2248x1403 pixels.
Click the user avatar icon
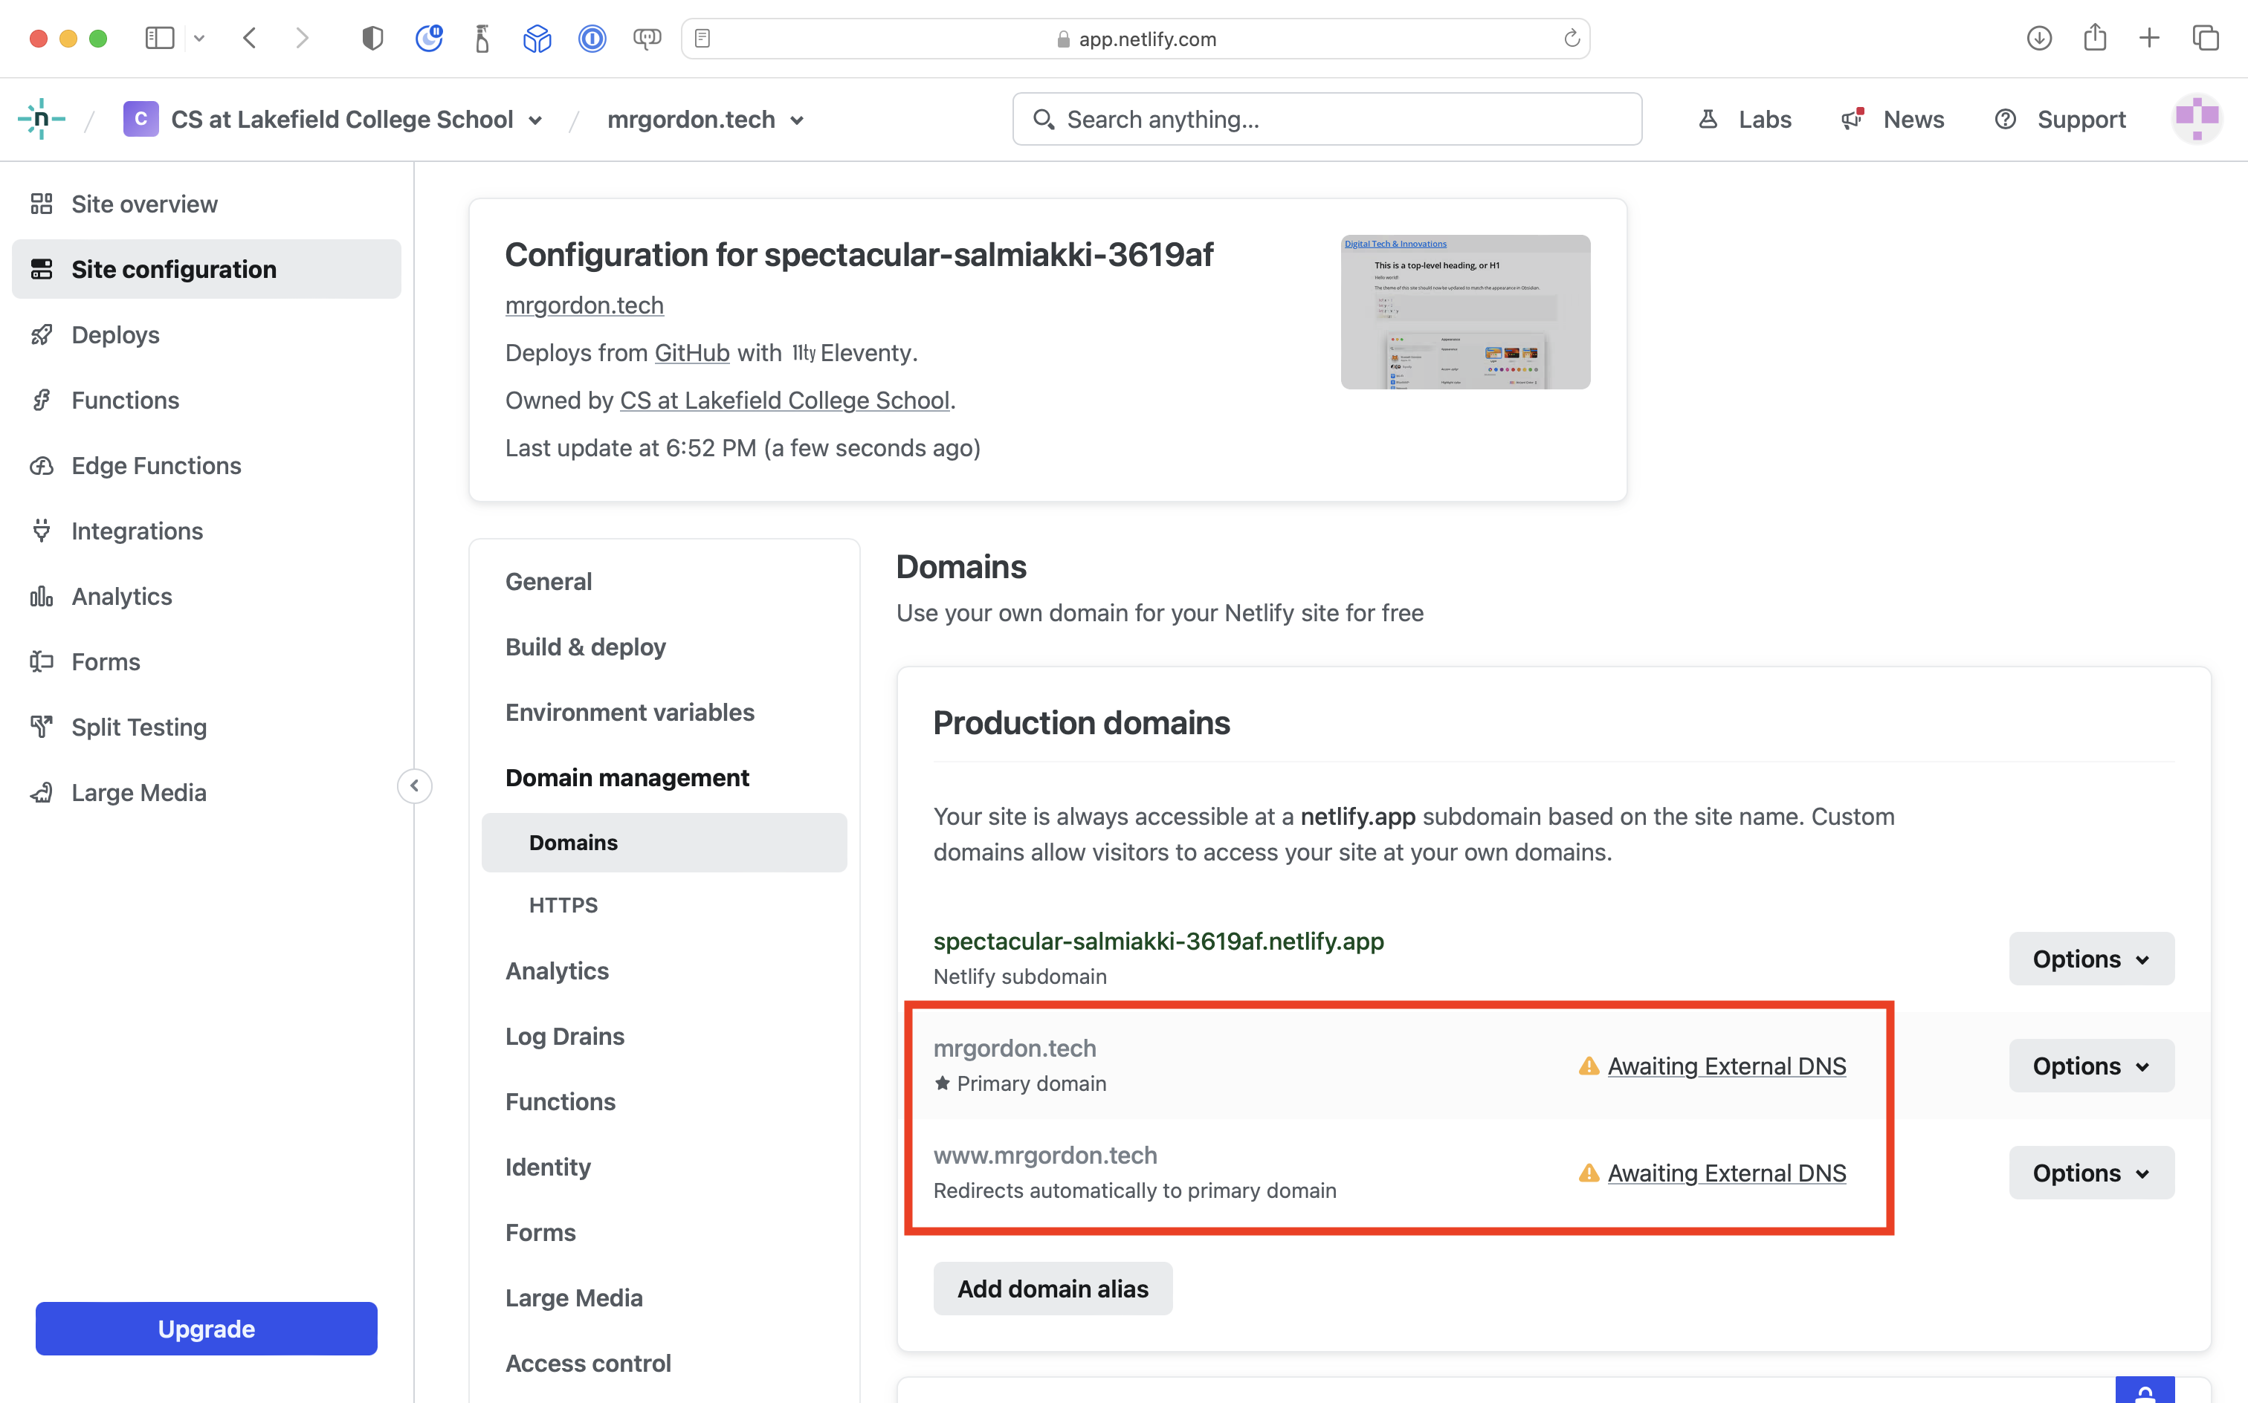pos(2197,119)
